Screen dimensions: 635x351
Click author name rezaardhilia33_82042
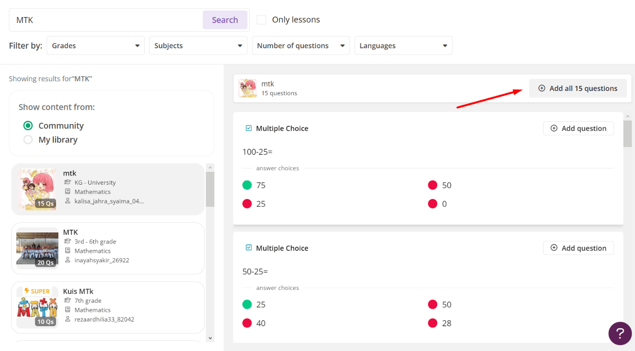(104, 319)
